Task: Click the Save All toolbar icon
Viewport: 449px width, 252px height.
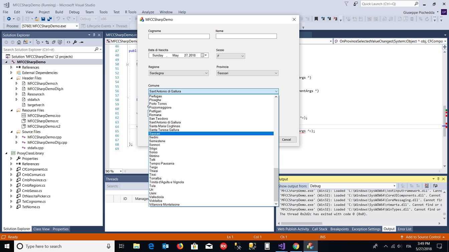Action: click(49, 19)
